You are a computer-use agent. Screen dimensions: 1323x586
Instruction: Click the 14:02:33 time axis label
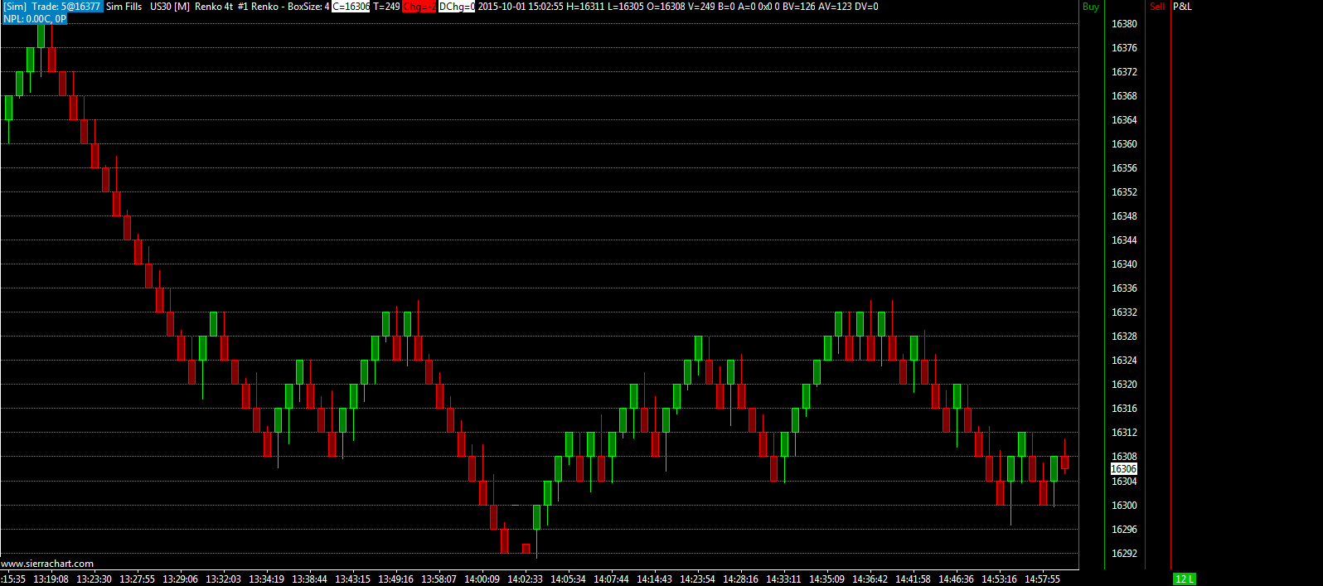pyautogui.click(x=525, y=579)
